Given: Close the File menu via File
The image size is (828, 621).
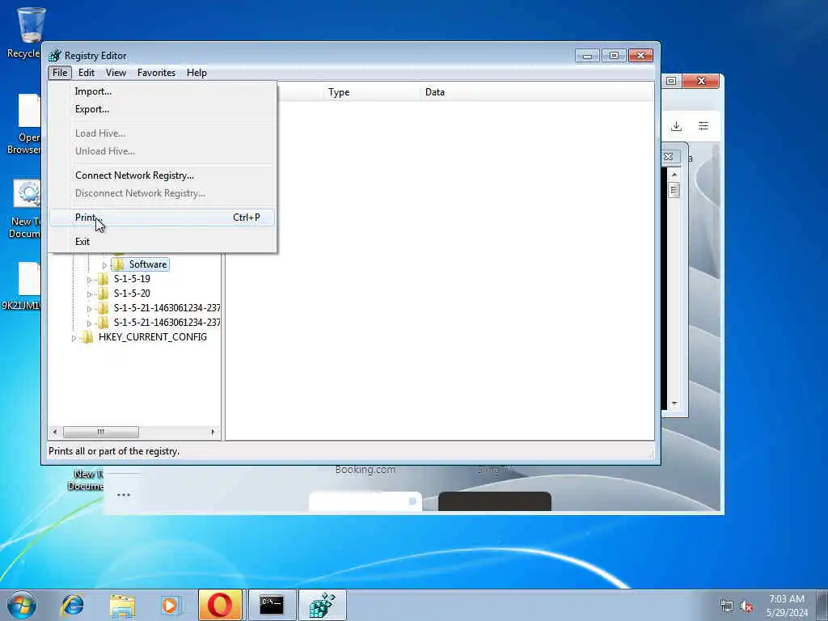Looking at the screenshot, I should (60, 72).
